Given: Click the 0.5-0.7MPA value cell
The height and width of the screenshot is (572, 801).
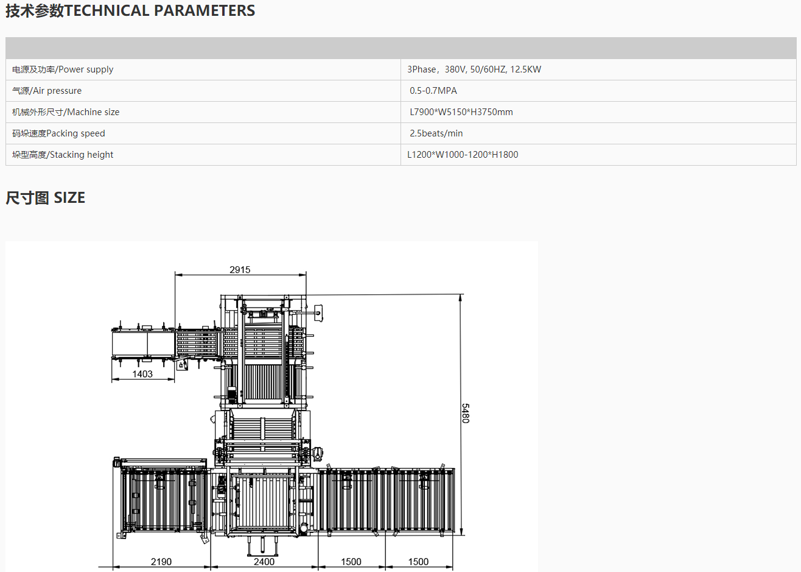Looking at the screenshot, I should (433, 91).
